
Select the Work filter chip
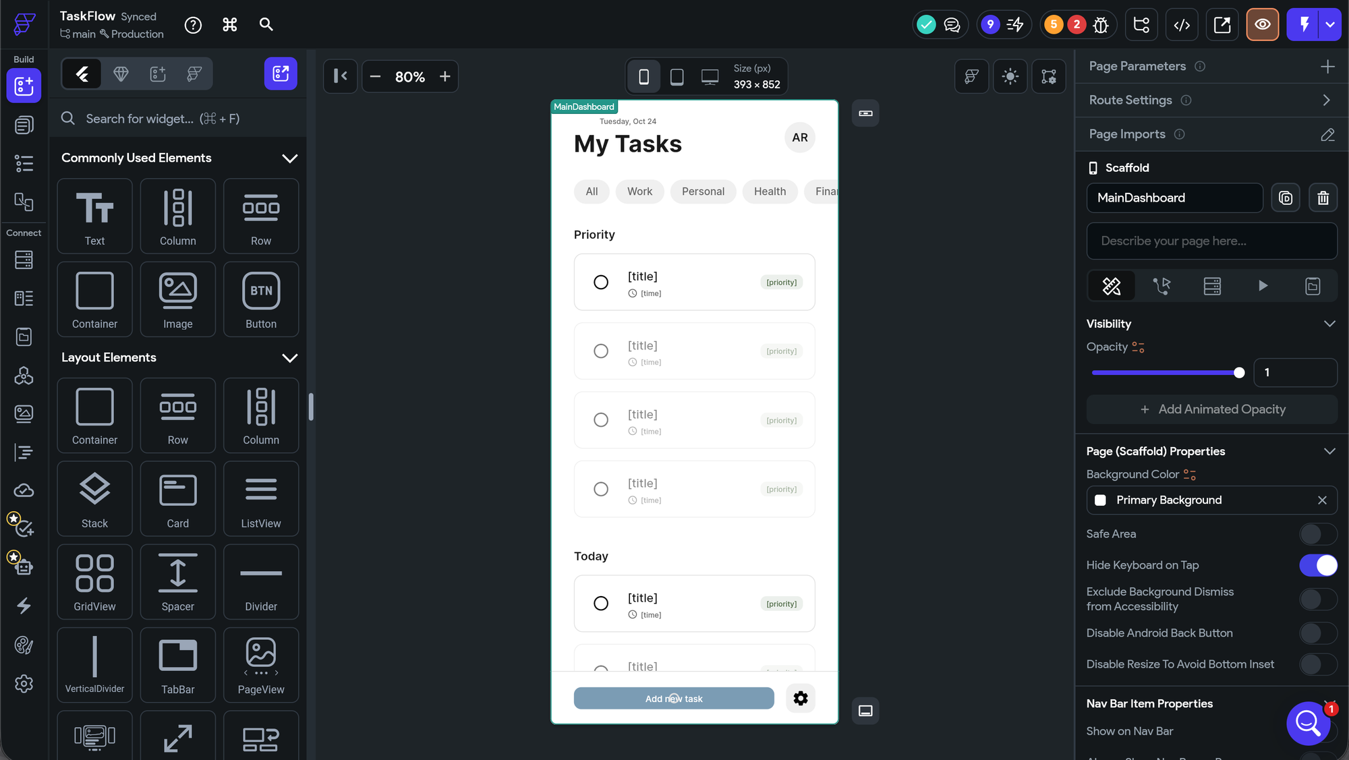click(639, 192)
